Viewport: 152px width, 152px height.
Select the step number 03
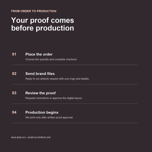coord(14,93)
